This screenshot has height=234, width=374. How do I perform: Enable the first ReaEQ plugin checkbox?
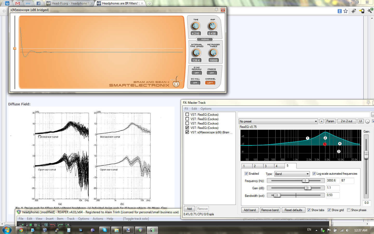[x=187, y=114]
